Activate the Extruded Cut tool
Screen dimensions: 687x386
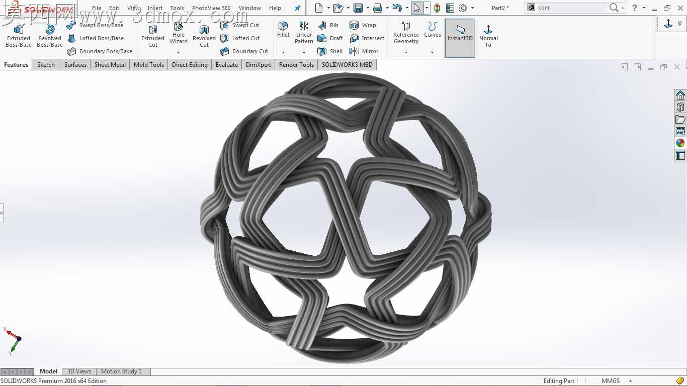pyautogui.click(x=153, y=36)
